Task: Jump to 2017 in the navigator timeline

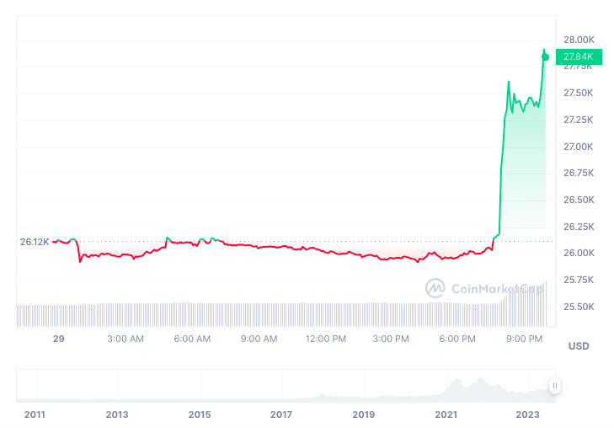Action: [281, 415]
